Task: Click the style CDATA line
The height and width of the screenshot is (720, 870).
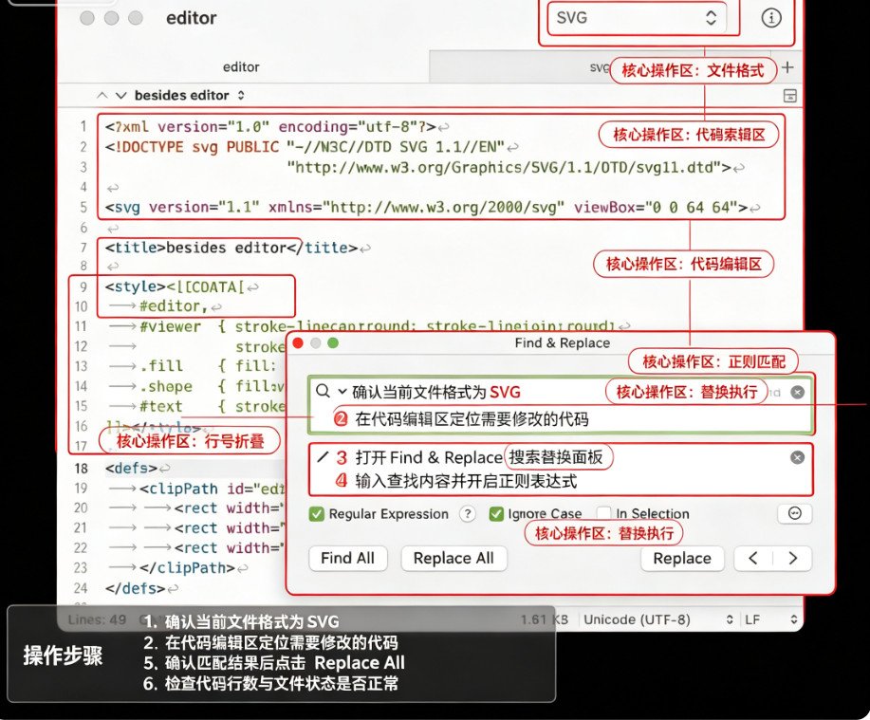Action: (x=175, y=286)
